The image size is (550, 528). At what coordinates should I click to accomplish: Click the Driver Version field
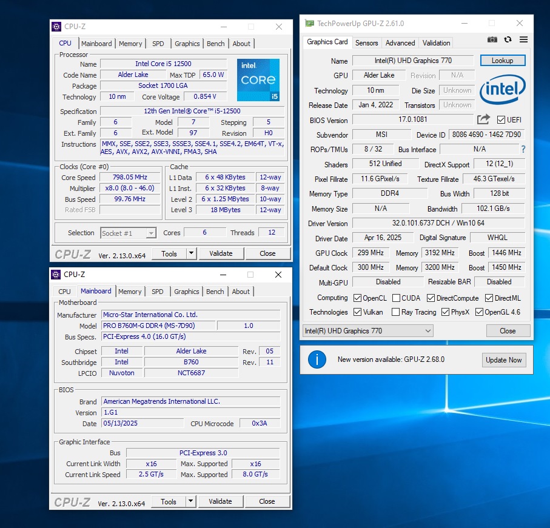click(438, 223)
